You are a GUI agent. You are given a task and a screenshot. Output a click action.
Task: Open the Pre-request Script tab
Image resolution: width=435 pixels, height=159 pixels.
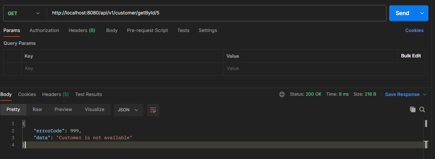pyautogui.click(x=147, y=30)
